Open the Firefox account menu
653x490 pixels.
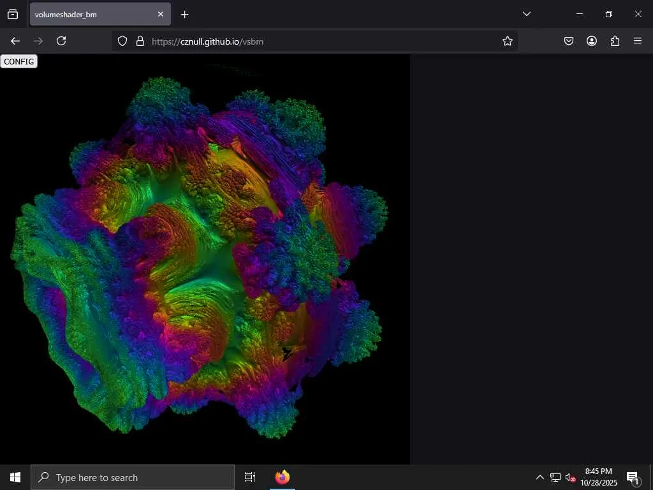tap(592, 41)
